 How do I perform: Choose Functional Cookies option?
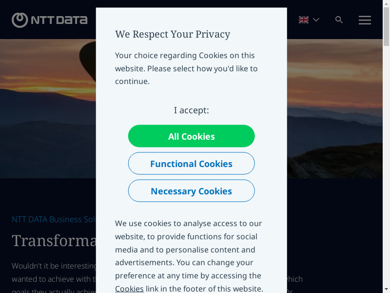(191, 164)
